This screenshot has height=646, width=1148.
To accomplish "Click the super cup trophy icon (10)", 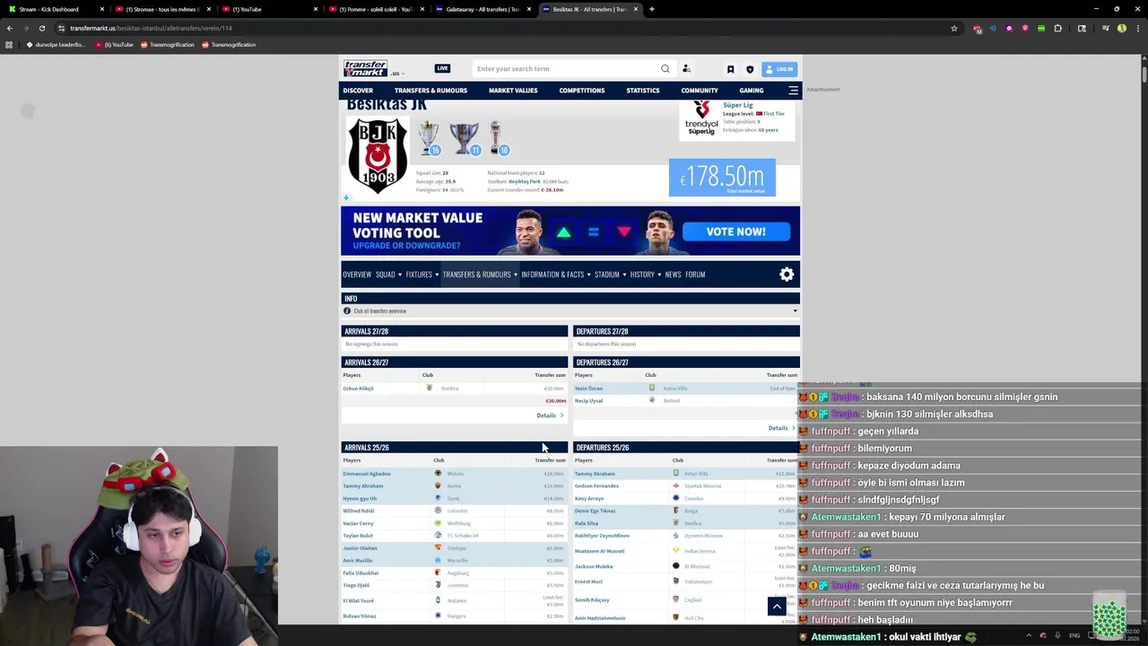I will [x=497, y=138].
